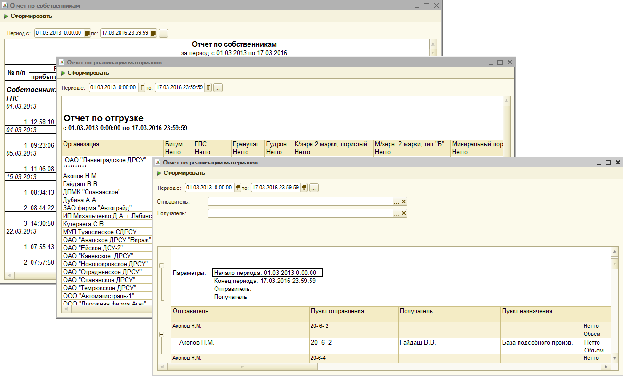Select the Гайдаш В.В. recipient cell
Image resolution: width=623 pixels, height=376 pixels.
click(418, 343)
